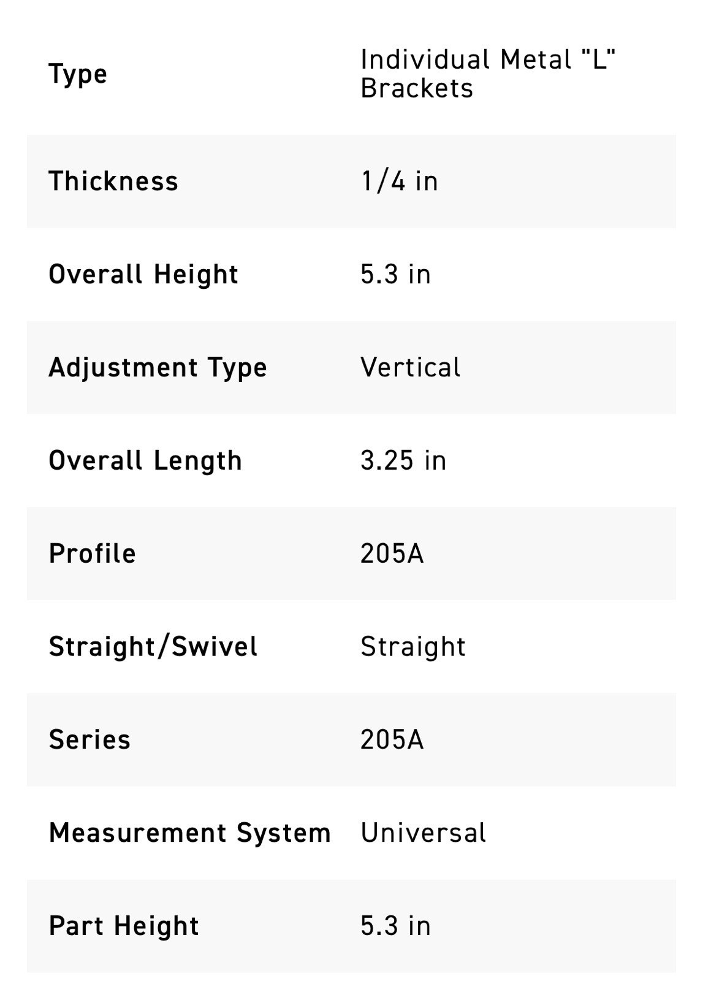Image resolution: width=703 pixels, height=981 pixels.
Task: Click the Individual Metal "L" Brackets value
Action: click(x=488, y=74)
